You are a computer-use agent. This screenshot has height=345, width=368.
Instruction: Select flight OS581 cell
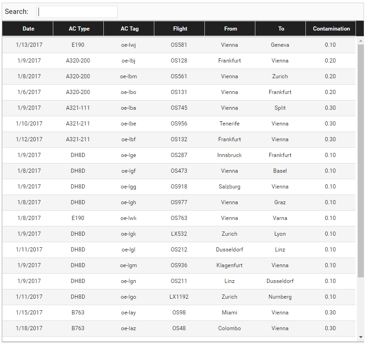(179, 45)
